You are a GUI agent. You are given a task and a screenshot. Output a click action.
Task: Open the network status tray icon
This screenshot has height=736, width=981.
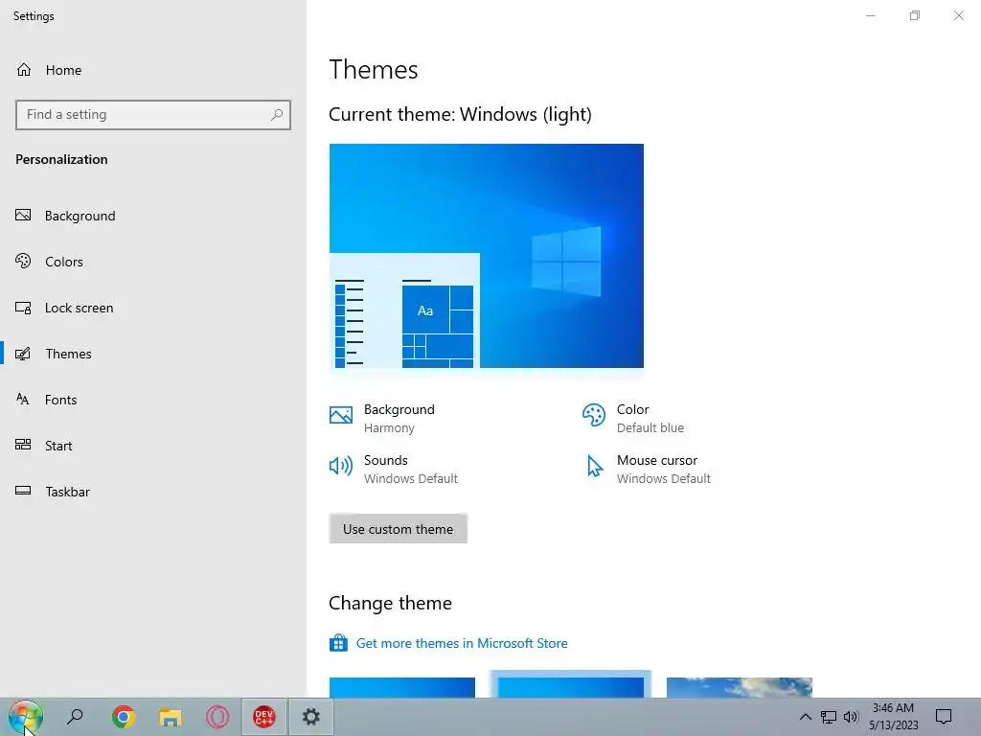829,717
